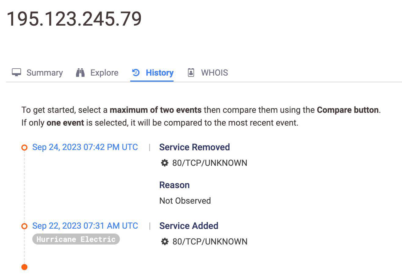Click the Service Removed heading
This screenshot has height=275, width=402.
(x=194, y=147)
